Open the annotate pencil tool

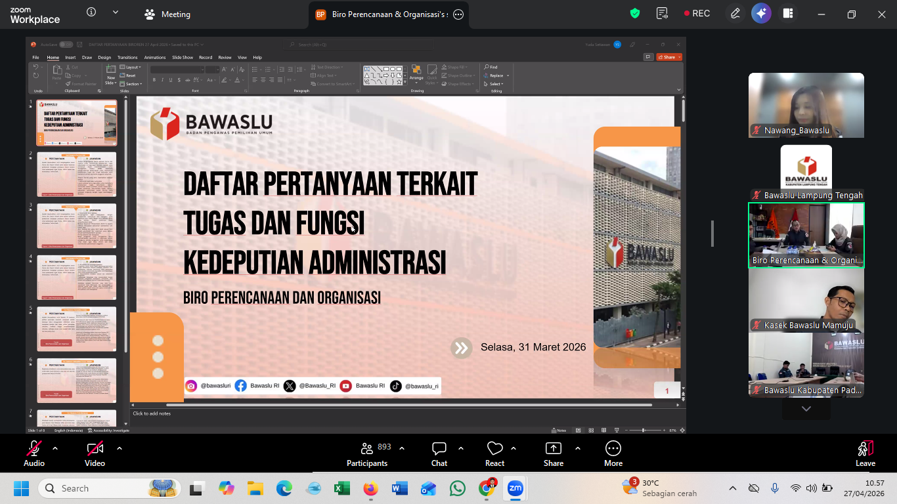tap(735, 14)
